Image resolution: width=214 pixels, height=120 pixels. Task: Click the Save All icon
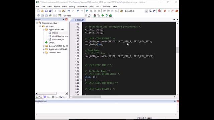(x=50, y=11)
